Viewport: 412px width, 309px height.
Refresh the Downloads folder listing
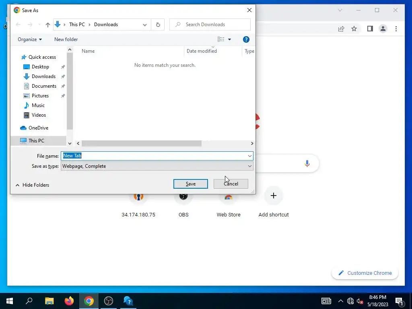158,25
